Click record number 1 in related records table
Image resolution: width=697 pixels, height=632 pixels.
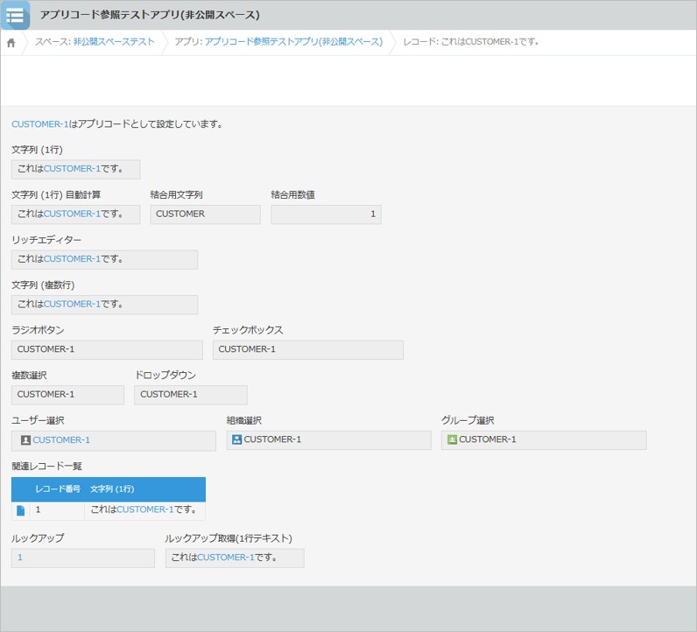pyautogui.click(x=39, y=509)
